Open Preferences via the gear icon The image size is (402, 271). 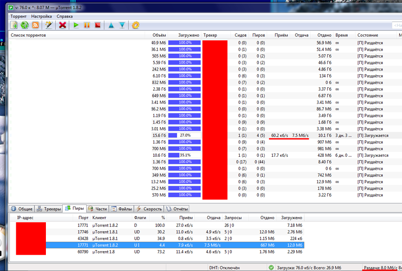[x=135, y=25]
